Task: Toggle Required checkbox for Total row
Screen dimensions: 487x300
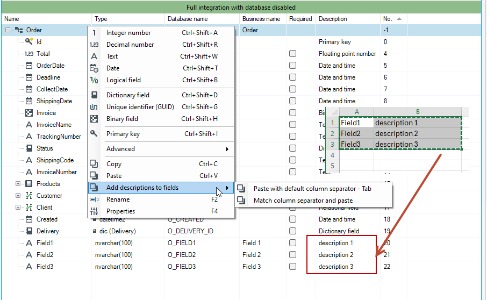Action: 292,53
